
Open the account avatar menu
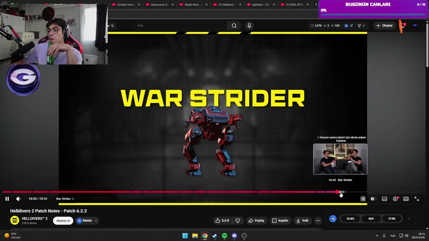point(416,25)
